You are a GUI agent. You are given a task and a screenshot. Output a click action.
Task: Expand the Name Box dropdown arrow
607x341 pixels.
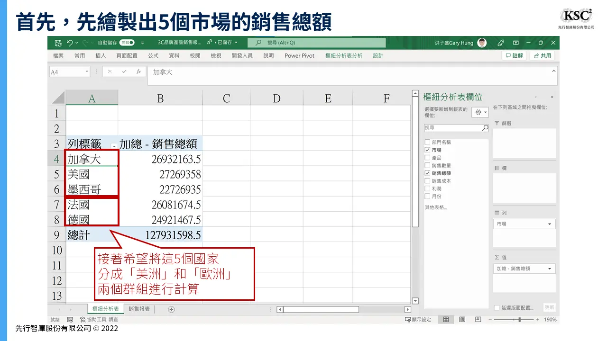pyautogui.click(x=87, y=72)
